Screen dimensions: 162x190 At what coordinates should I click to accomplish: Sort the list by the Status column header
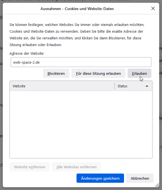point(134,86)
